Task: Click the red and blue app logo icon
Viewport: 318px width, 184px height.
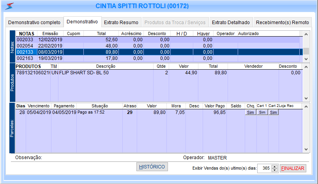Action: click(x=9, y=6)
